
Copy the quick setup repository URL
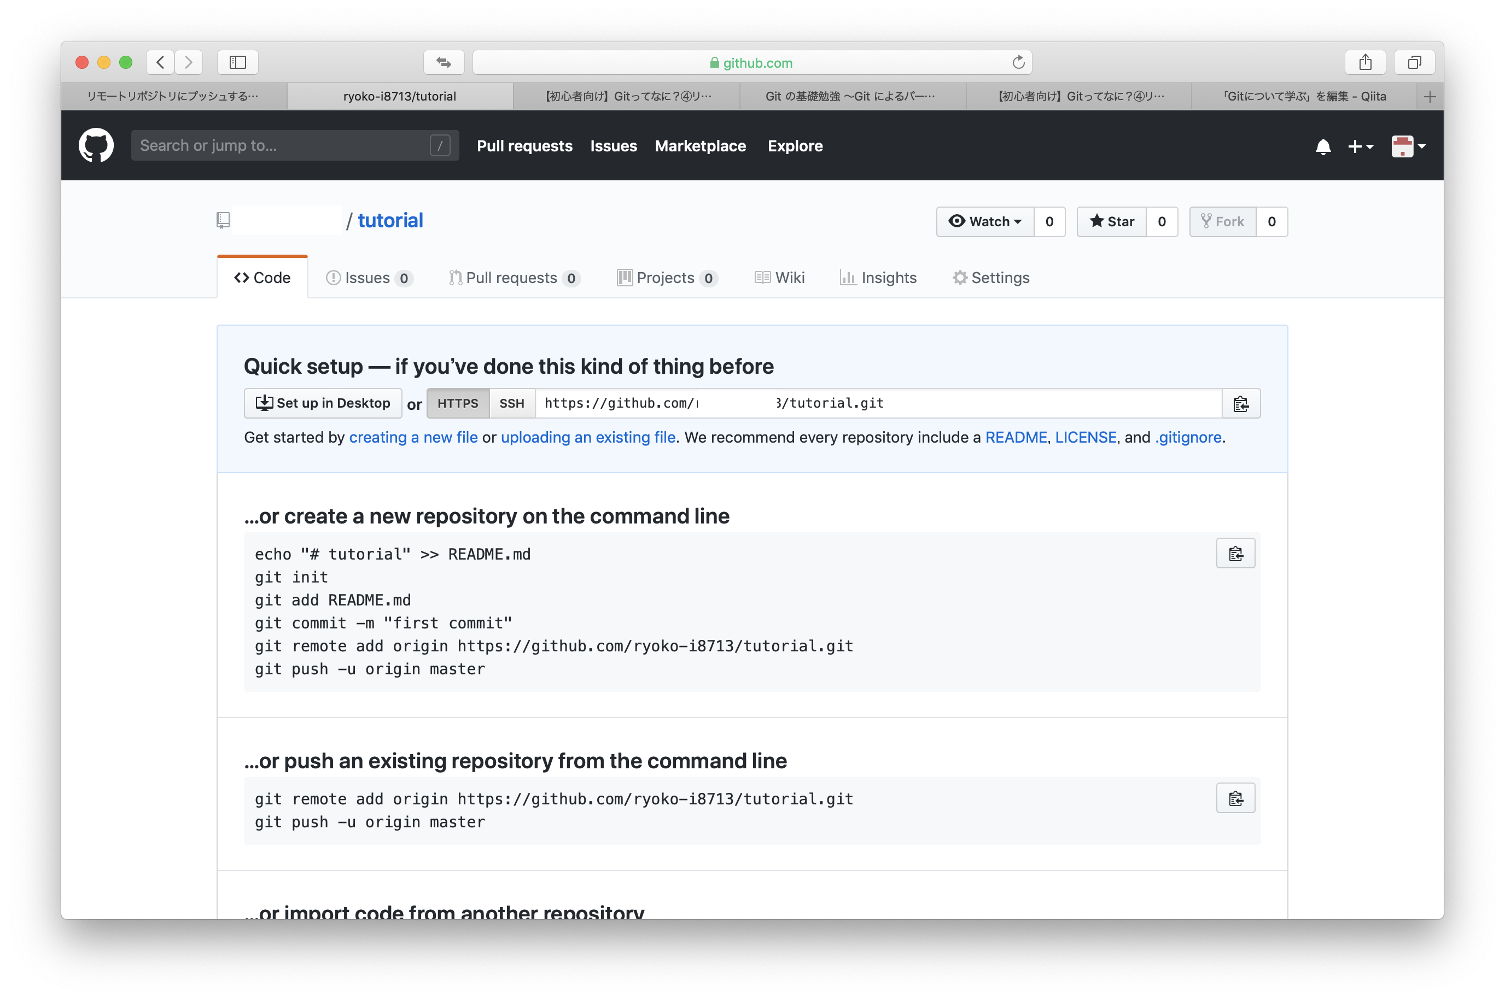point(1240,404)
